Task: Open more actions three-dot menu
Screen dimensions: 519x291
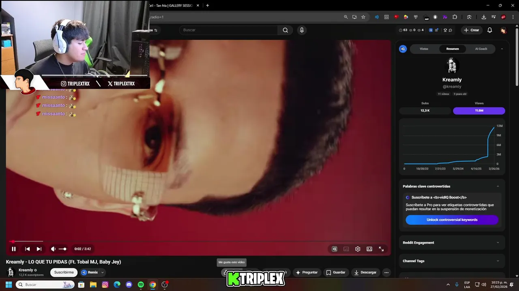Action: click(386, 272)
